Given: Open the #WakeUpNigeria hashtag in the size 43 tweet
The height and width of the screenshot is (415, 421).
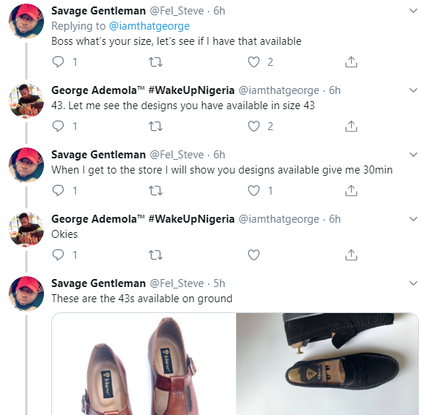Looking at the screenshot, I should [191, 90].
